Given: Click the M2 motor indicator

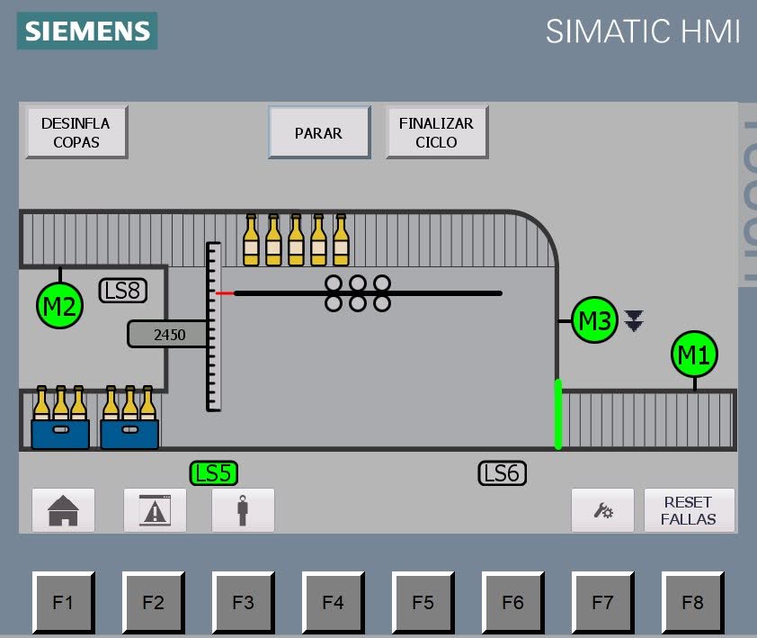Looking at the screenshot, I should point(59,306).
